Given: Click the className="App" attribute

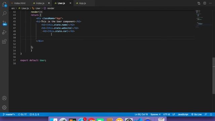Looking at the screenshot, I should [x=52, y=18].
